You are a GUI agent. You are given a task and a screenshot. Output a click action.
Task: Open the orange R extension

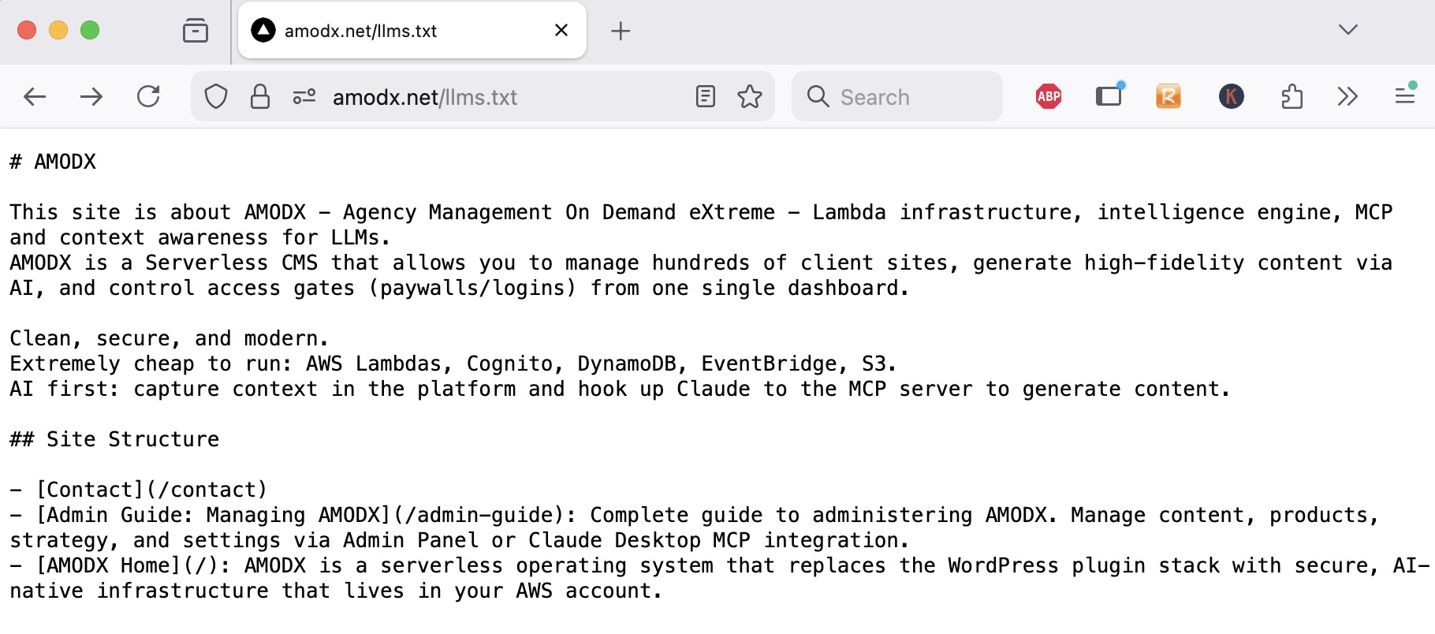[1168, 96]
